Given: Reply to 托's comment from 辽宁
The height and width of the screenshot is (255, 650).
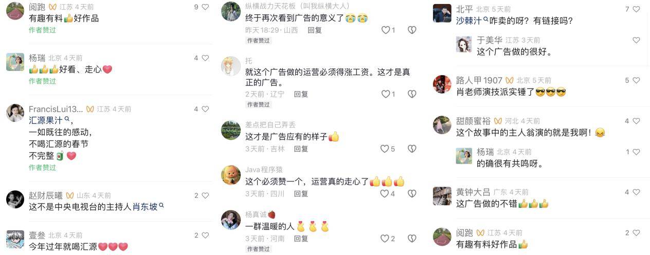Looking at the screenshot, I should [x=301, y=94].
